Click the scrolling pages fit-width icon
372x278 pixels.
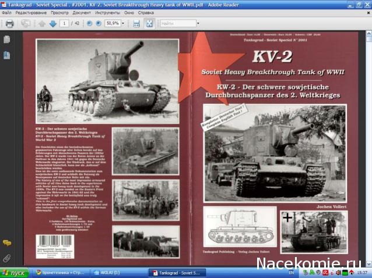pos(136,23)
